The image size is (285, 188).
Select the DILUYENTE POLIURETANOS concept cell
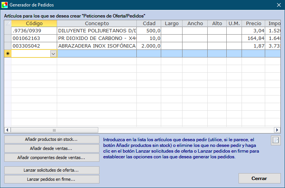tap(97, 31)
